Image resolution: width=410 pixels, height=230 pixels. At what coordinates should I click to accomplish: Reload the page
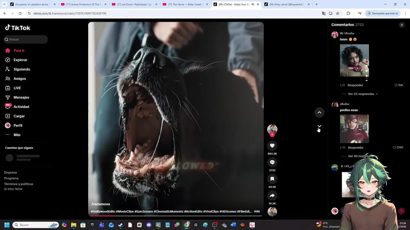coord(20,13)
